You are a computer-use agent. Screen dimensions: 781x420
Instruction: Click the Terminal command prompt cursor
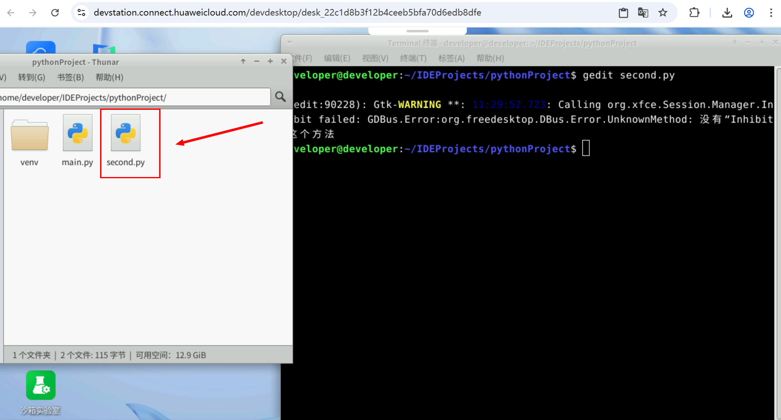[x=586, y=148]
